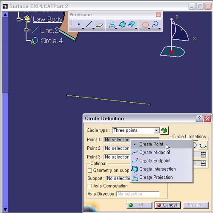Open the Circle type dropdown
213x213 pixels.
pos(156,130)
